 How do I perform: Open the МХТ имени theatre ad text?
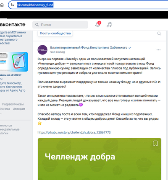[13, 38]
